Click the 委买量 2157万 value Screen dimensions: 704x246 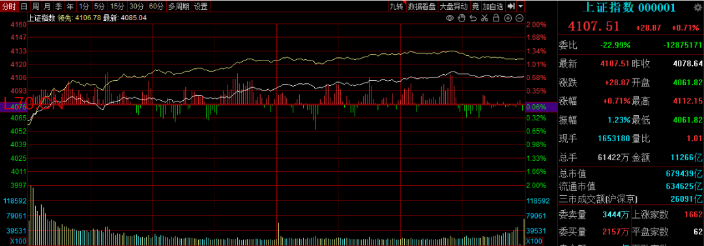616,232
